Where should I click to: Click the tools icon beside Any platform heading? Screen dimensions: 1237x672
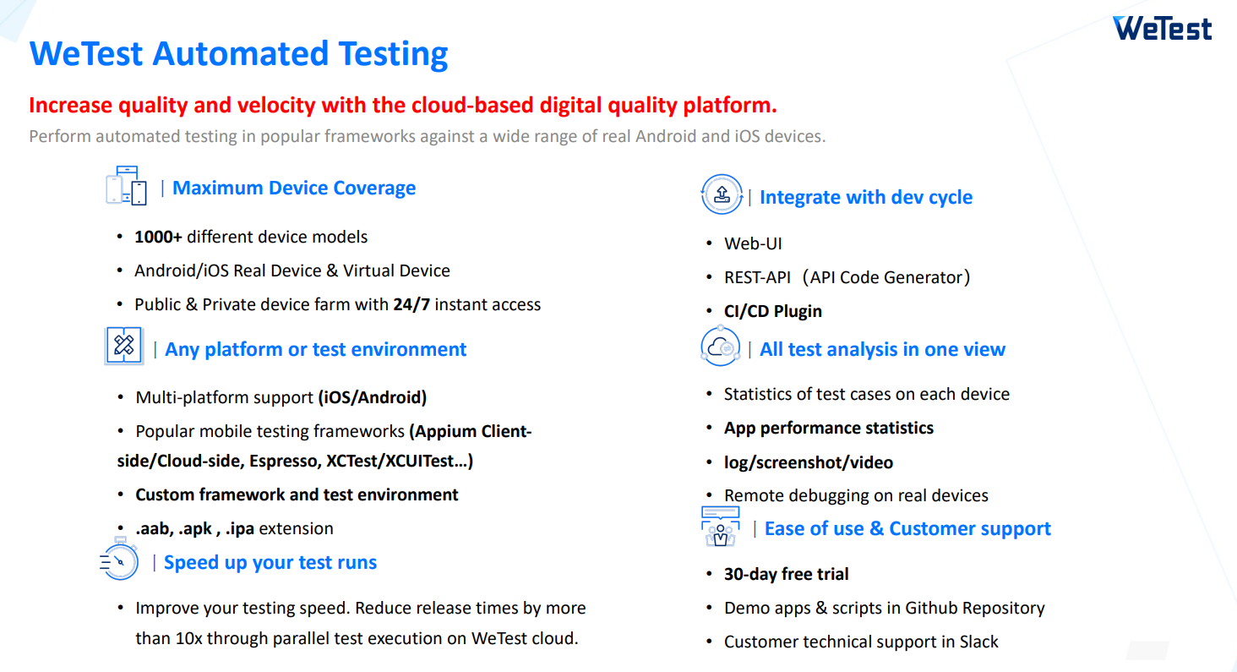coord(124,347)
